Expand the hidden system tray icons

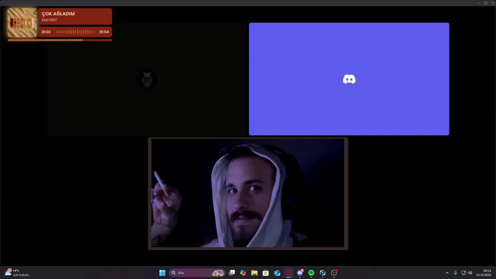tap(447, 273)
